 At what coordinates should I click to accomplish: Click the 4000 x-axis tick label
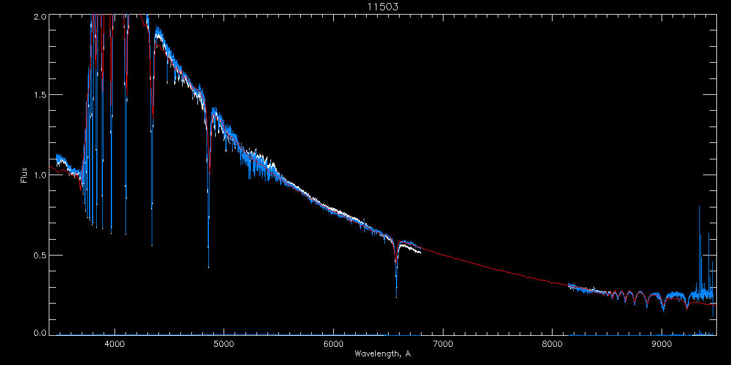(x=115, y=344)
